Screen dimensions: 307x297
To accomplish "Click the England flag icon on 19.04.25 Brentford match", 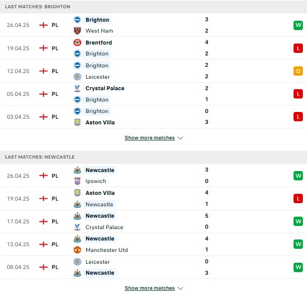I will pos(43,48).
